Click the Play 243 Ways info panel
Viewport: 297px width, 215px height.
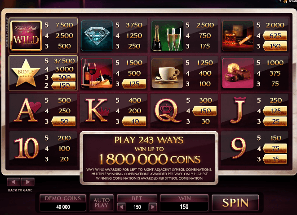tap(149, 158)
